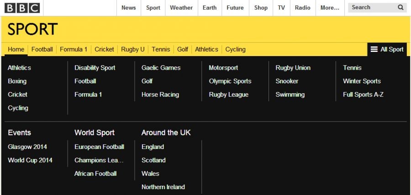Open Radio in the top bar
This screenshot has height=195, width=411.
coord(302,8)
